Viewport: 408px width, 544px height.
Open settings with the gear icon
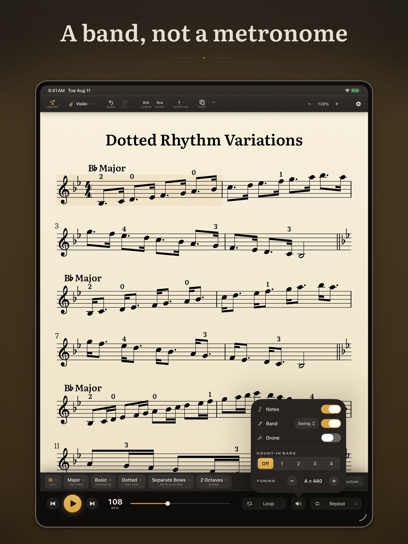tap(358, 104)
